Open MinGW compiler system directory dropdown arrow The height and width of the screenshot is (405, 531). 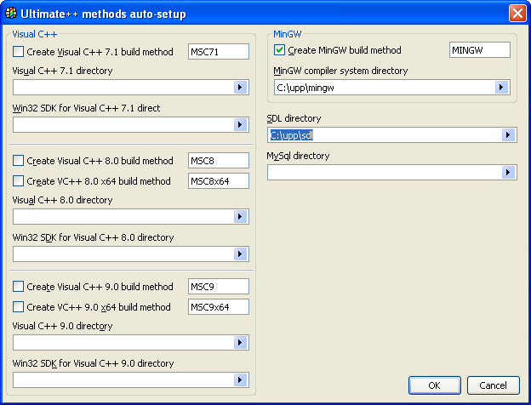[x=501, y=87]
